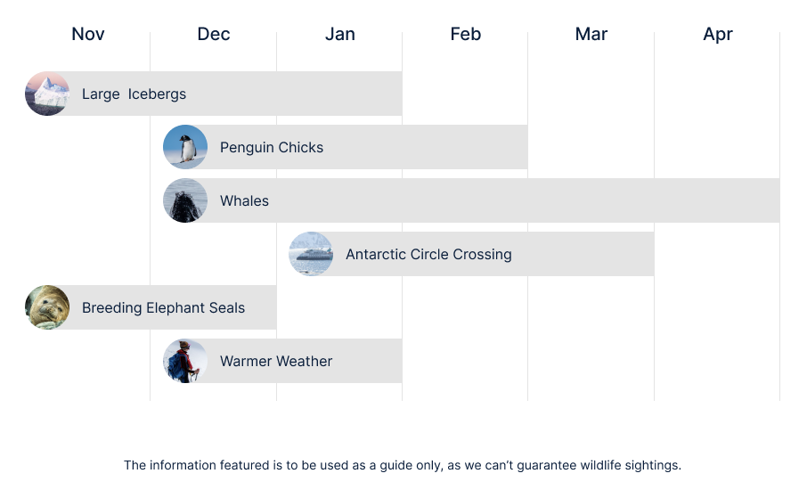The width and height of the screenshot is (807, 498).
Task: Select the Feb month header
Action: 466,34
